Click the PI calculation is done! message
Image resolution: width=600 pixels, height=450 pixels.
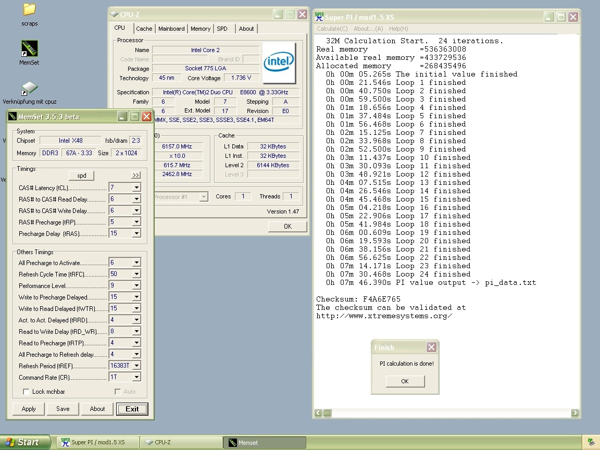[407, 364]
